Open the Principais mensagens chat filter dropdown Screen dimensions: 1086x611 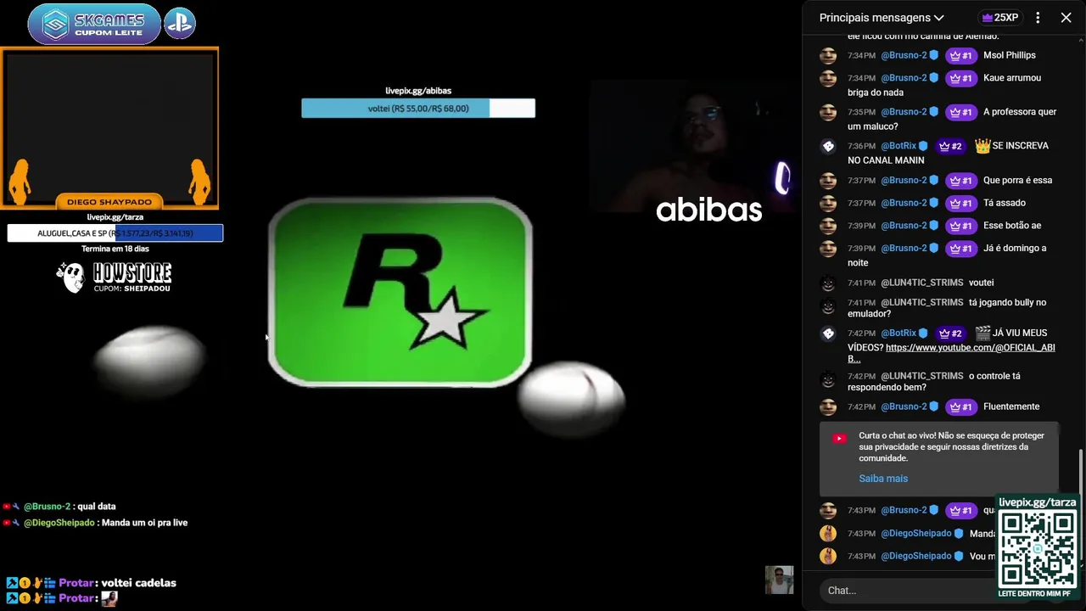[x=882, y=18]
